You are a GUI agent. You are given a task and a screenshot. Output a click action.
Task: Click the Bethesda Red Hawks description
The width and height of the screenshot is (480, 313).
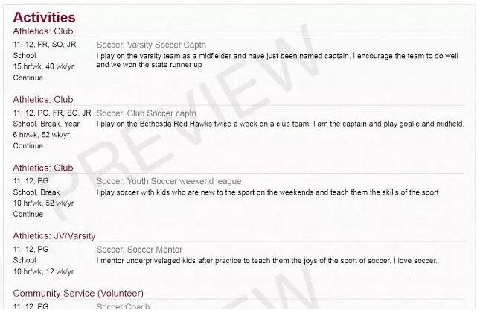(280, 124)
